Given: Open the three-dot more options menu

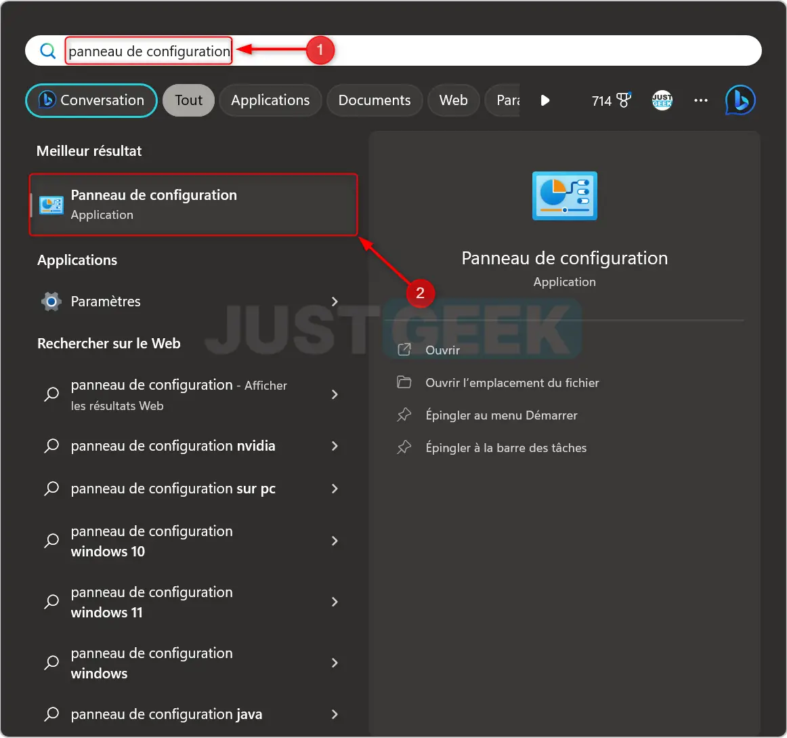Looking at the screenshot, I should click(x=701, y=100).
